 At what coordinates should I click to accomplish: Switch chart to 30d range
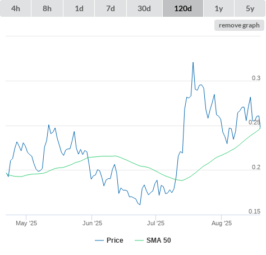click(x=144, y=8)
